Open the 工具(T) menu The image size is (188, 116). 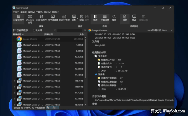coord(39,12)
